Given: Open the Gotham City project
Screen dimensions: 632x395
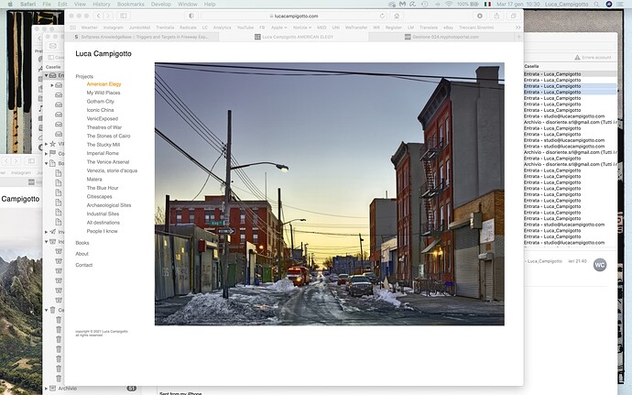Looking at the screenshot, I should point(101,102).
